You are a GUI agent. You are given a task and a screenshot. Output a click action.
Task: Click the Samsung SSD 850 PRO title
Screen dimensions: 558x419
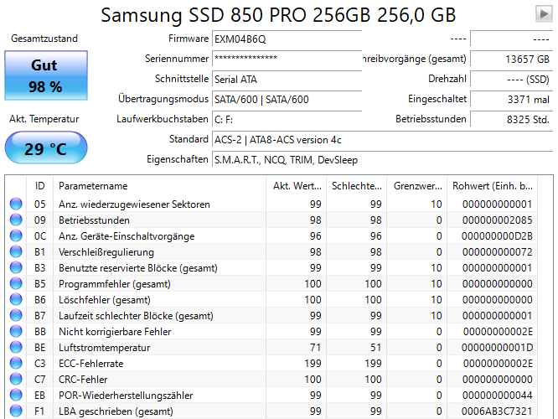coord(278,15)
